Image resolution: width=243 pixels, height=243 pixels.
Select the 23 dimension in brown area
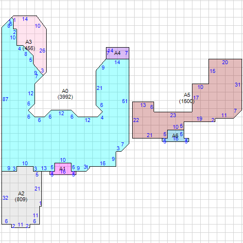tap(173, 115)
